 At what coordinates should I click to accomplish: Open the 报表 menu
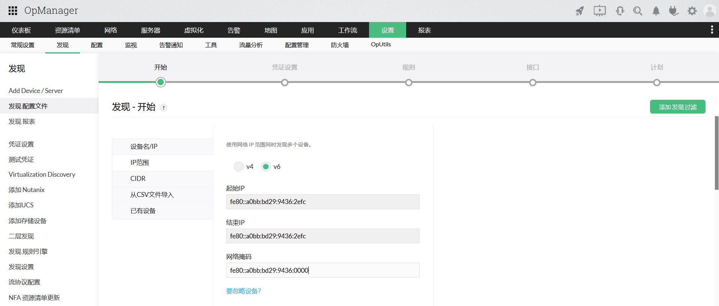[425, 30]
